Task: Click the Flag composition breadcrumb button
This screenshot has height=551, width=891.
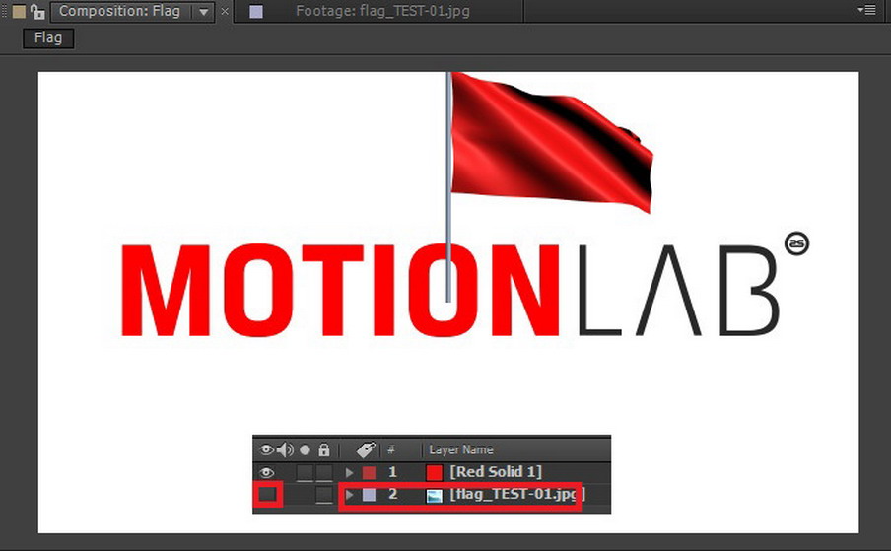Action: pos(48,38)
